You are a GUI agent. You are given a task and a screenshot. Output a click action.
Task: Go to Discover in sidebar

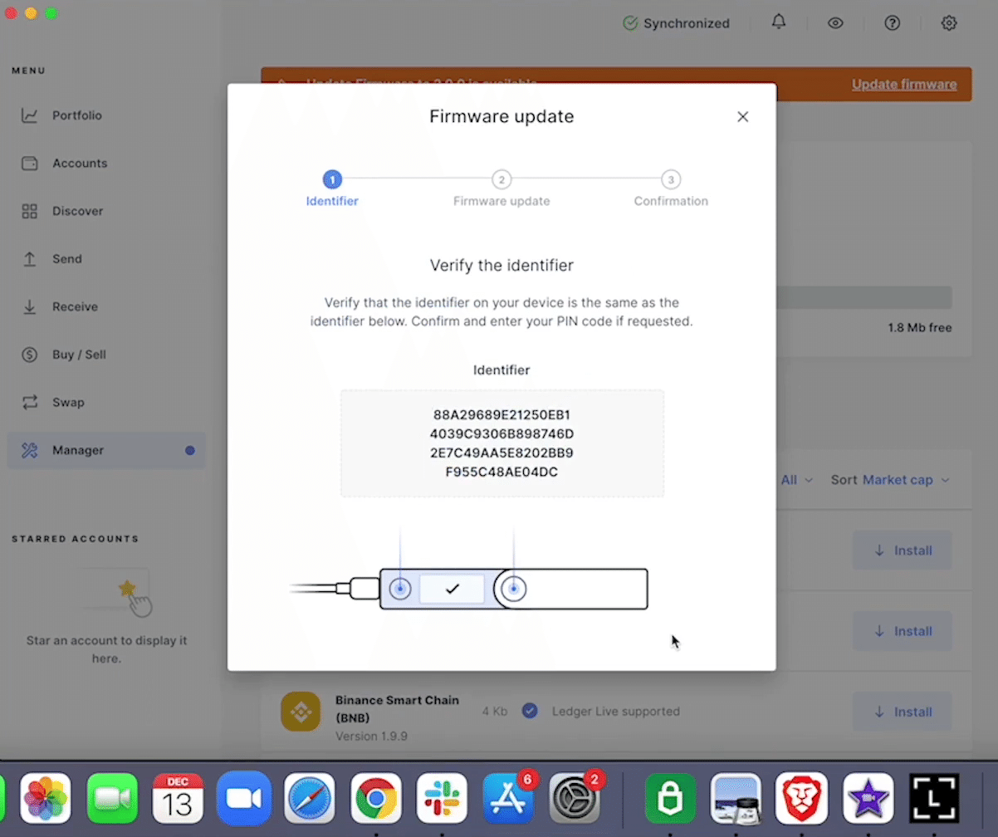pos(78,211)
